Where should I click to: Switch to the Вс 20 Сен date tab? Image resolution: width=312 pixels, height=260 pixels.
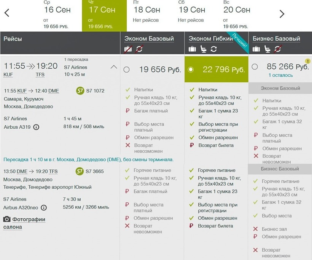point(237,15)
